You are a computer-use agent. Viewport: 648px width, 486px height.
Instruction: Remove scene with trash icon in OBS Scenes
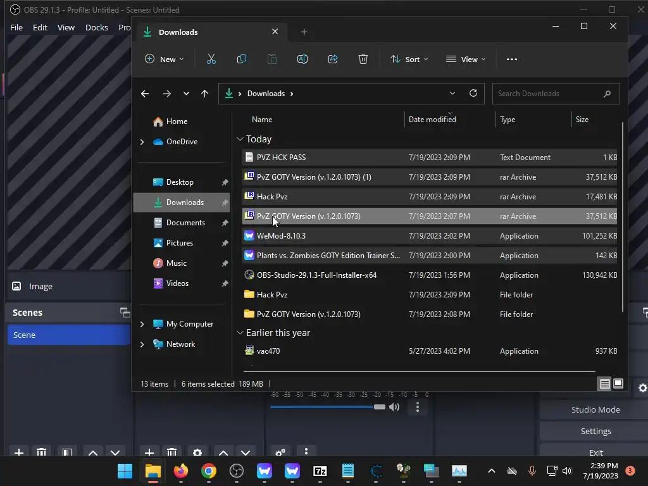(x=41, y=452)
